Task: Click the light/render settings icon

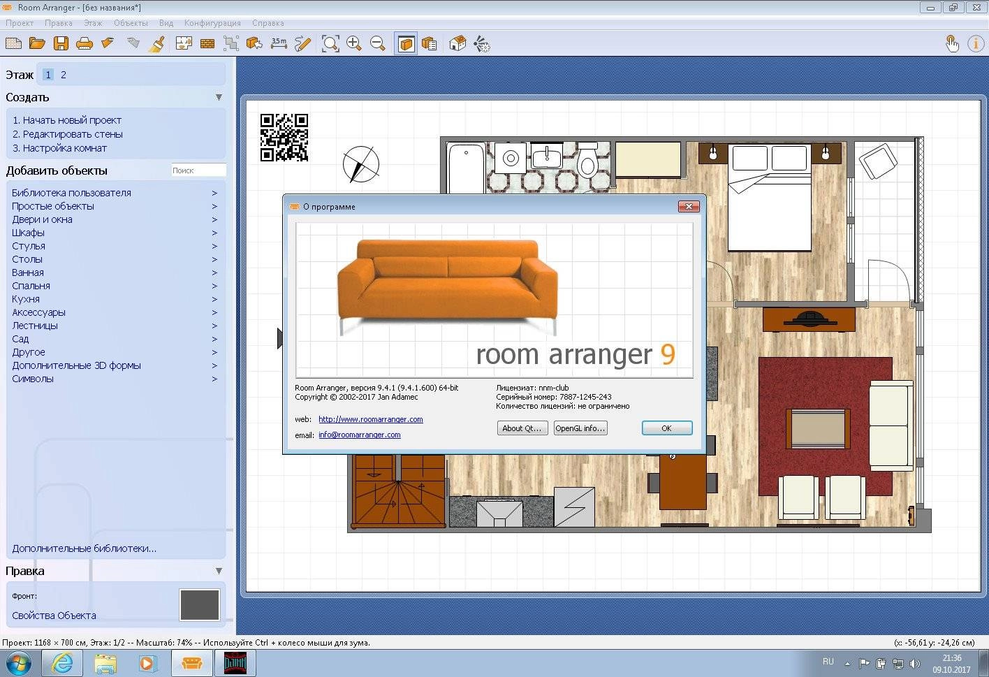Action: tap(481, 43)
